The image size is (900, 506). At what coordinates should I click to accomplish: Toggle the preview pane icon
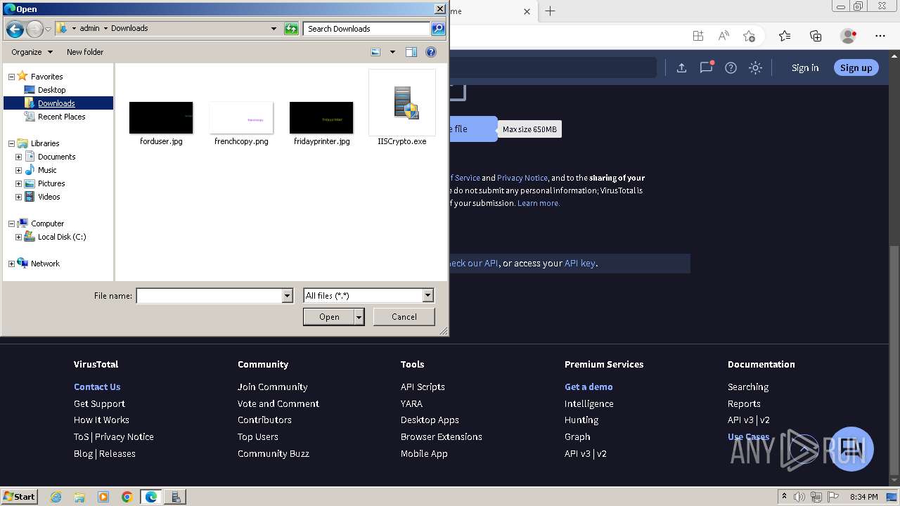[x=411, y=52]
